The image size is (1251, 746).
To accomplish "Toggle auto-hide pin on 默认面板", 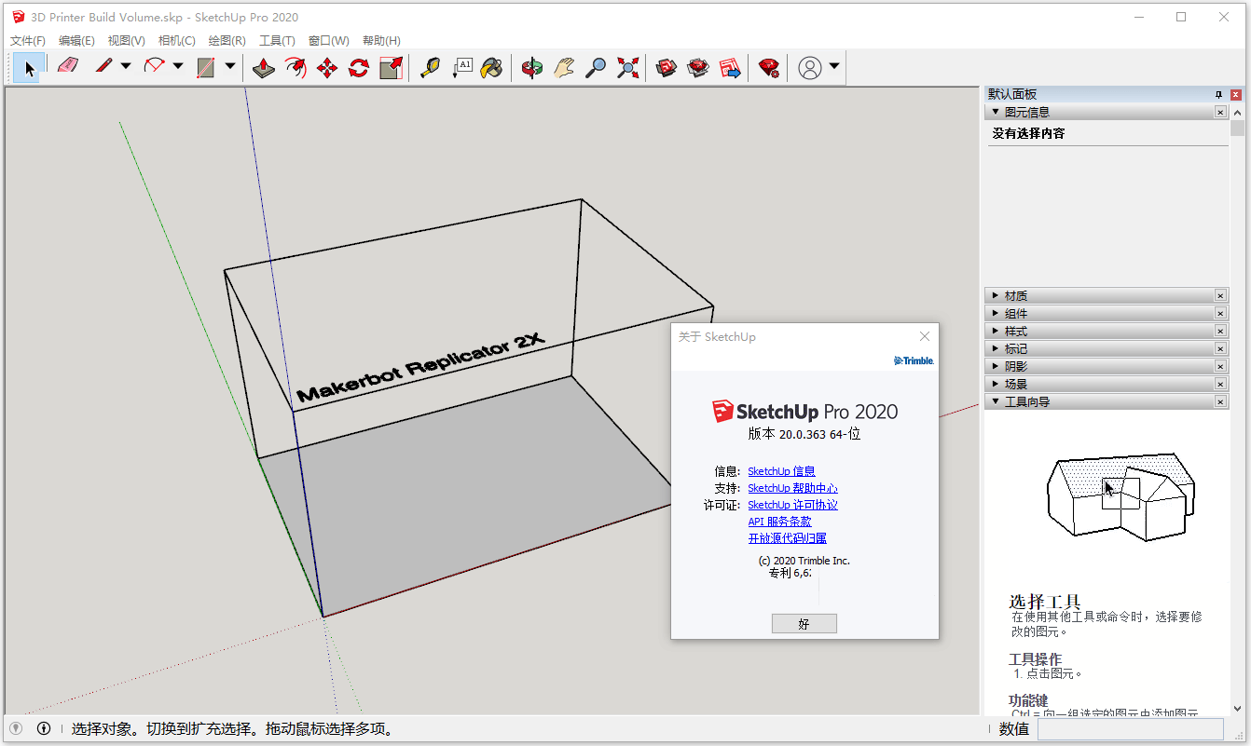I will (x=1218, y=93).
